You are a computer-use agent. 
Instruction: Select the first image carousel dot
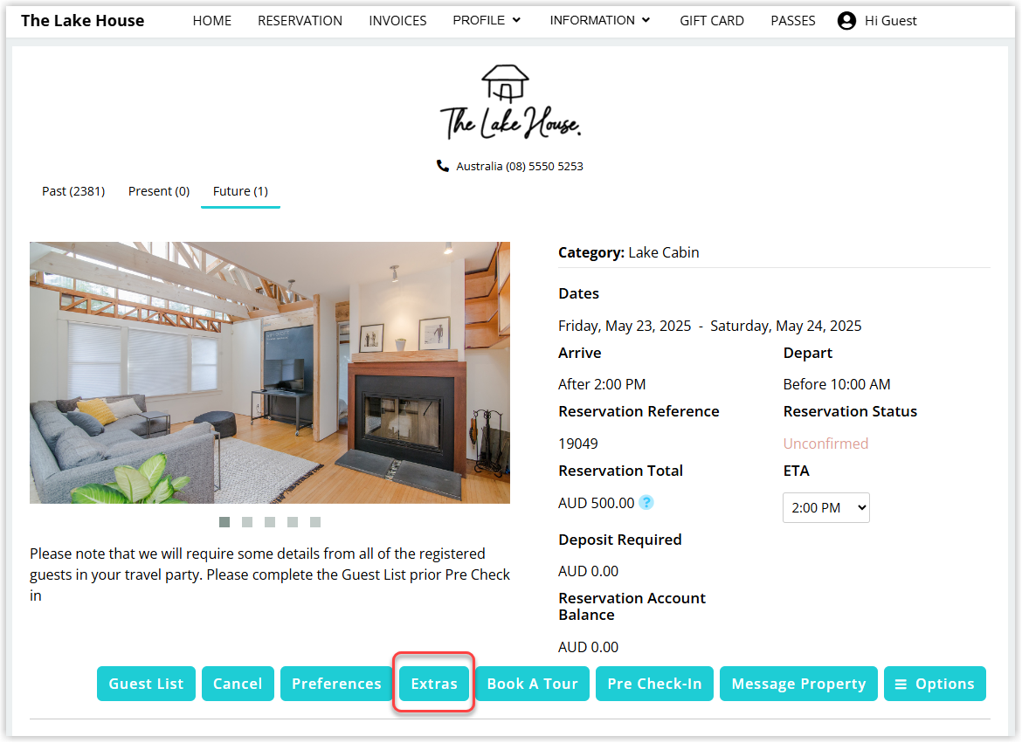pos(224,522)
